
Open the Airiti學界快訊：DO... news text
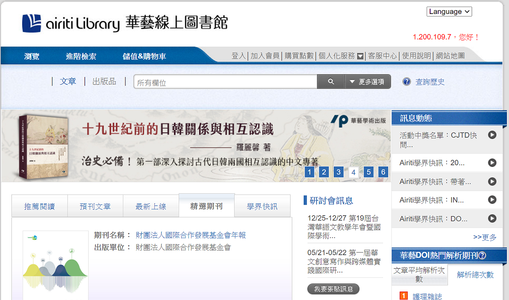click(x=433, y=219)
